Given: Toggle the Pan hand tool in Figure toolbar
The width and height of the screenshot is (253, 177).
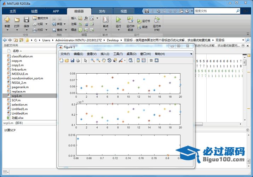Looking at the screenshot, I should pyautogui.click(x=104, y=61).
